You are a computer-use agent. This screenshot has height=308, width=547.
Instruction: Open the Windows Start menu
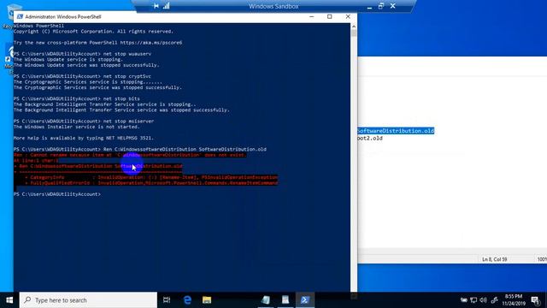click(9, 300)
